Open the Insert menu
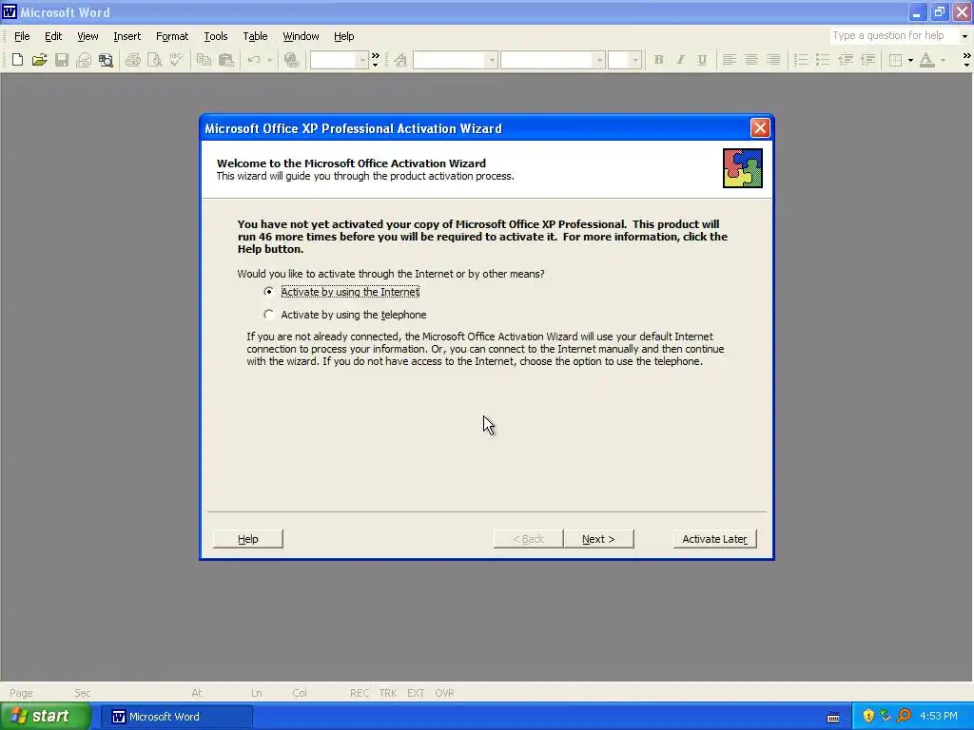The width and height of the screenshot is (974, 730). coord(127,36)
